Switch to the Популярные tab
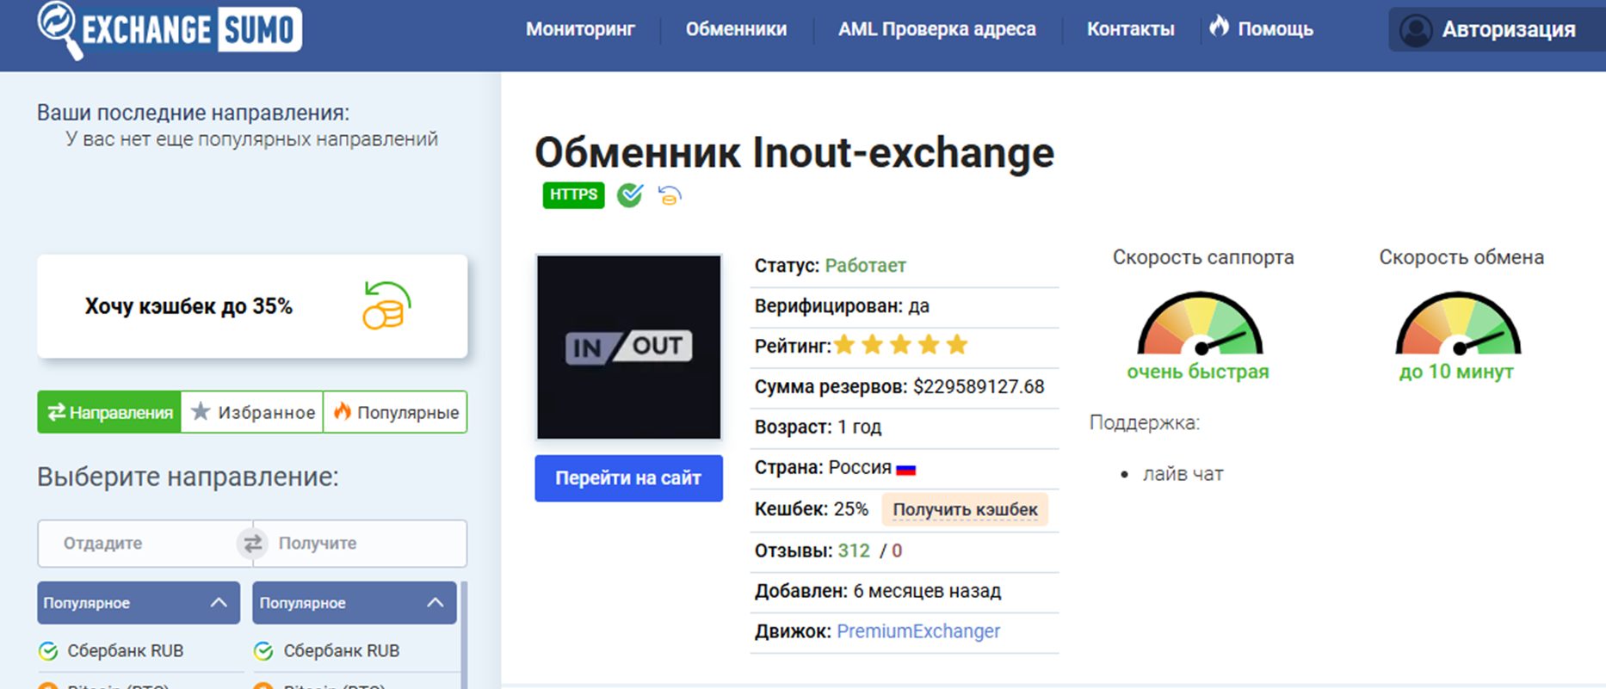1606x689 pixels. click(x=396, y=413)
